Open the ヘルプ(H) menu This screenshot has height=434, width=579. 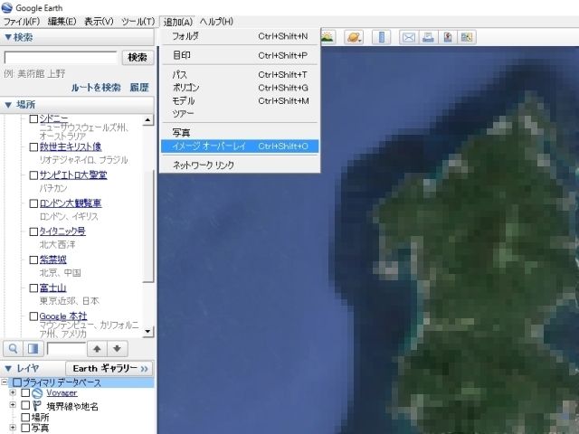pyautogui.click(x=216, y=22)
